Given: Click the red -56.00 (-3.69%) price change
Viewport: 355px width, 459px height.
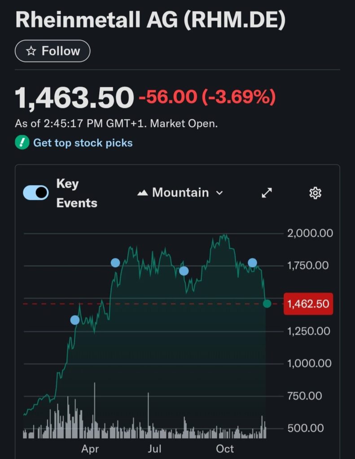Looking at the screenshot, I should click(x=207, y=97).
